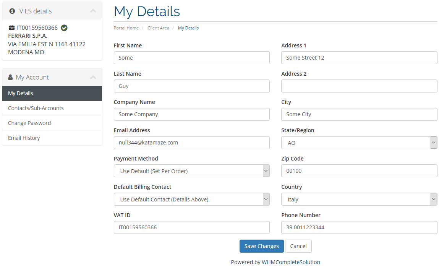Click the VIES details info icon
This screenshot has width=439, height=266.
coord(12,11)
